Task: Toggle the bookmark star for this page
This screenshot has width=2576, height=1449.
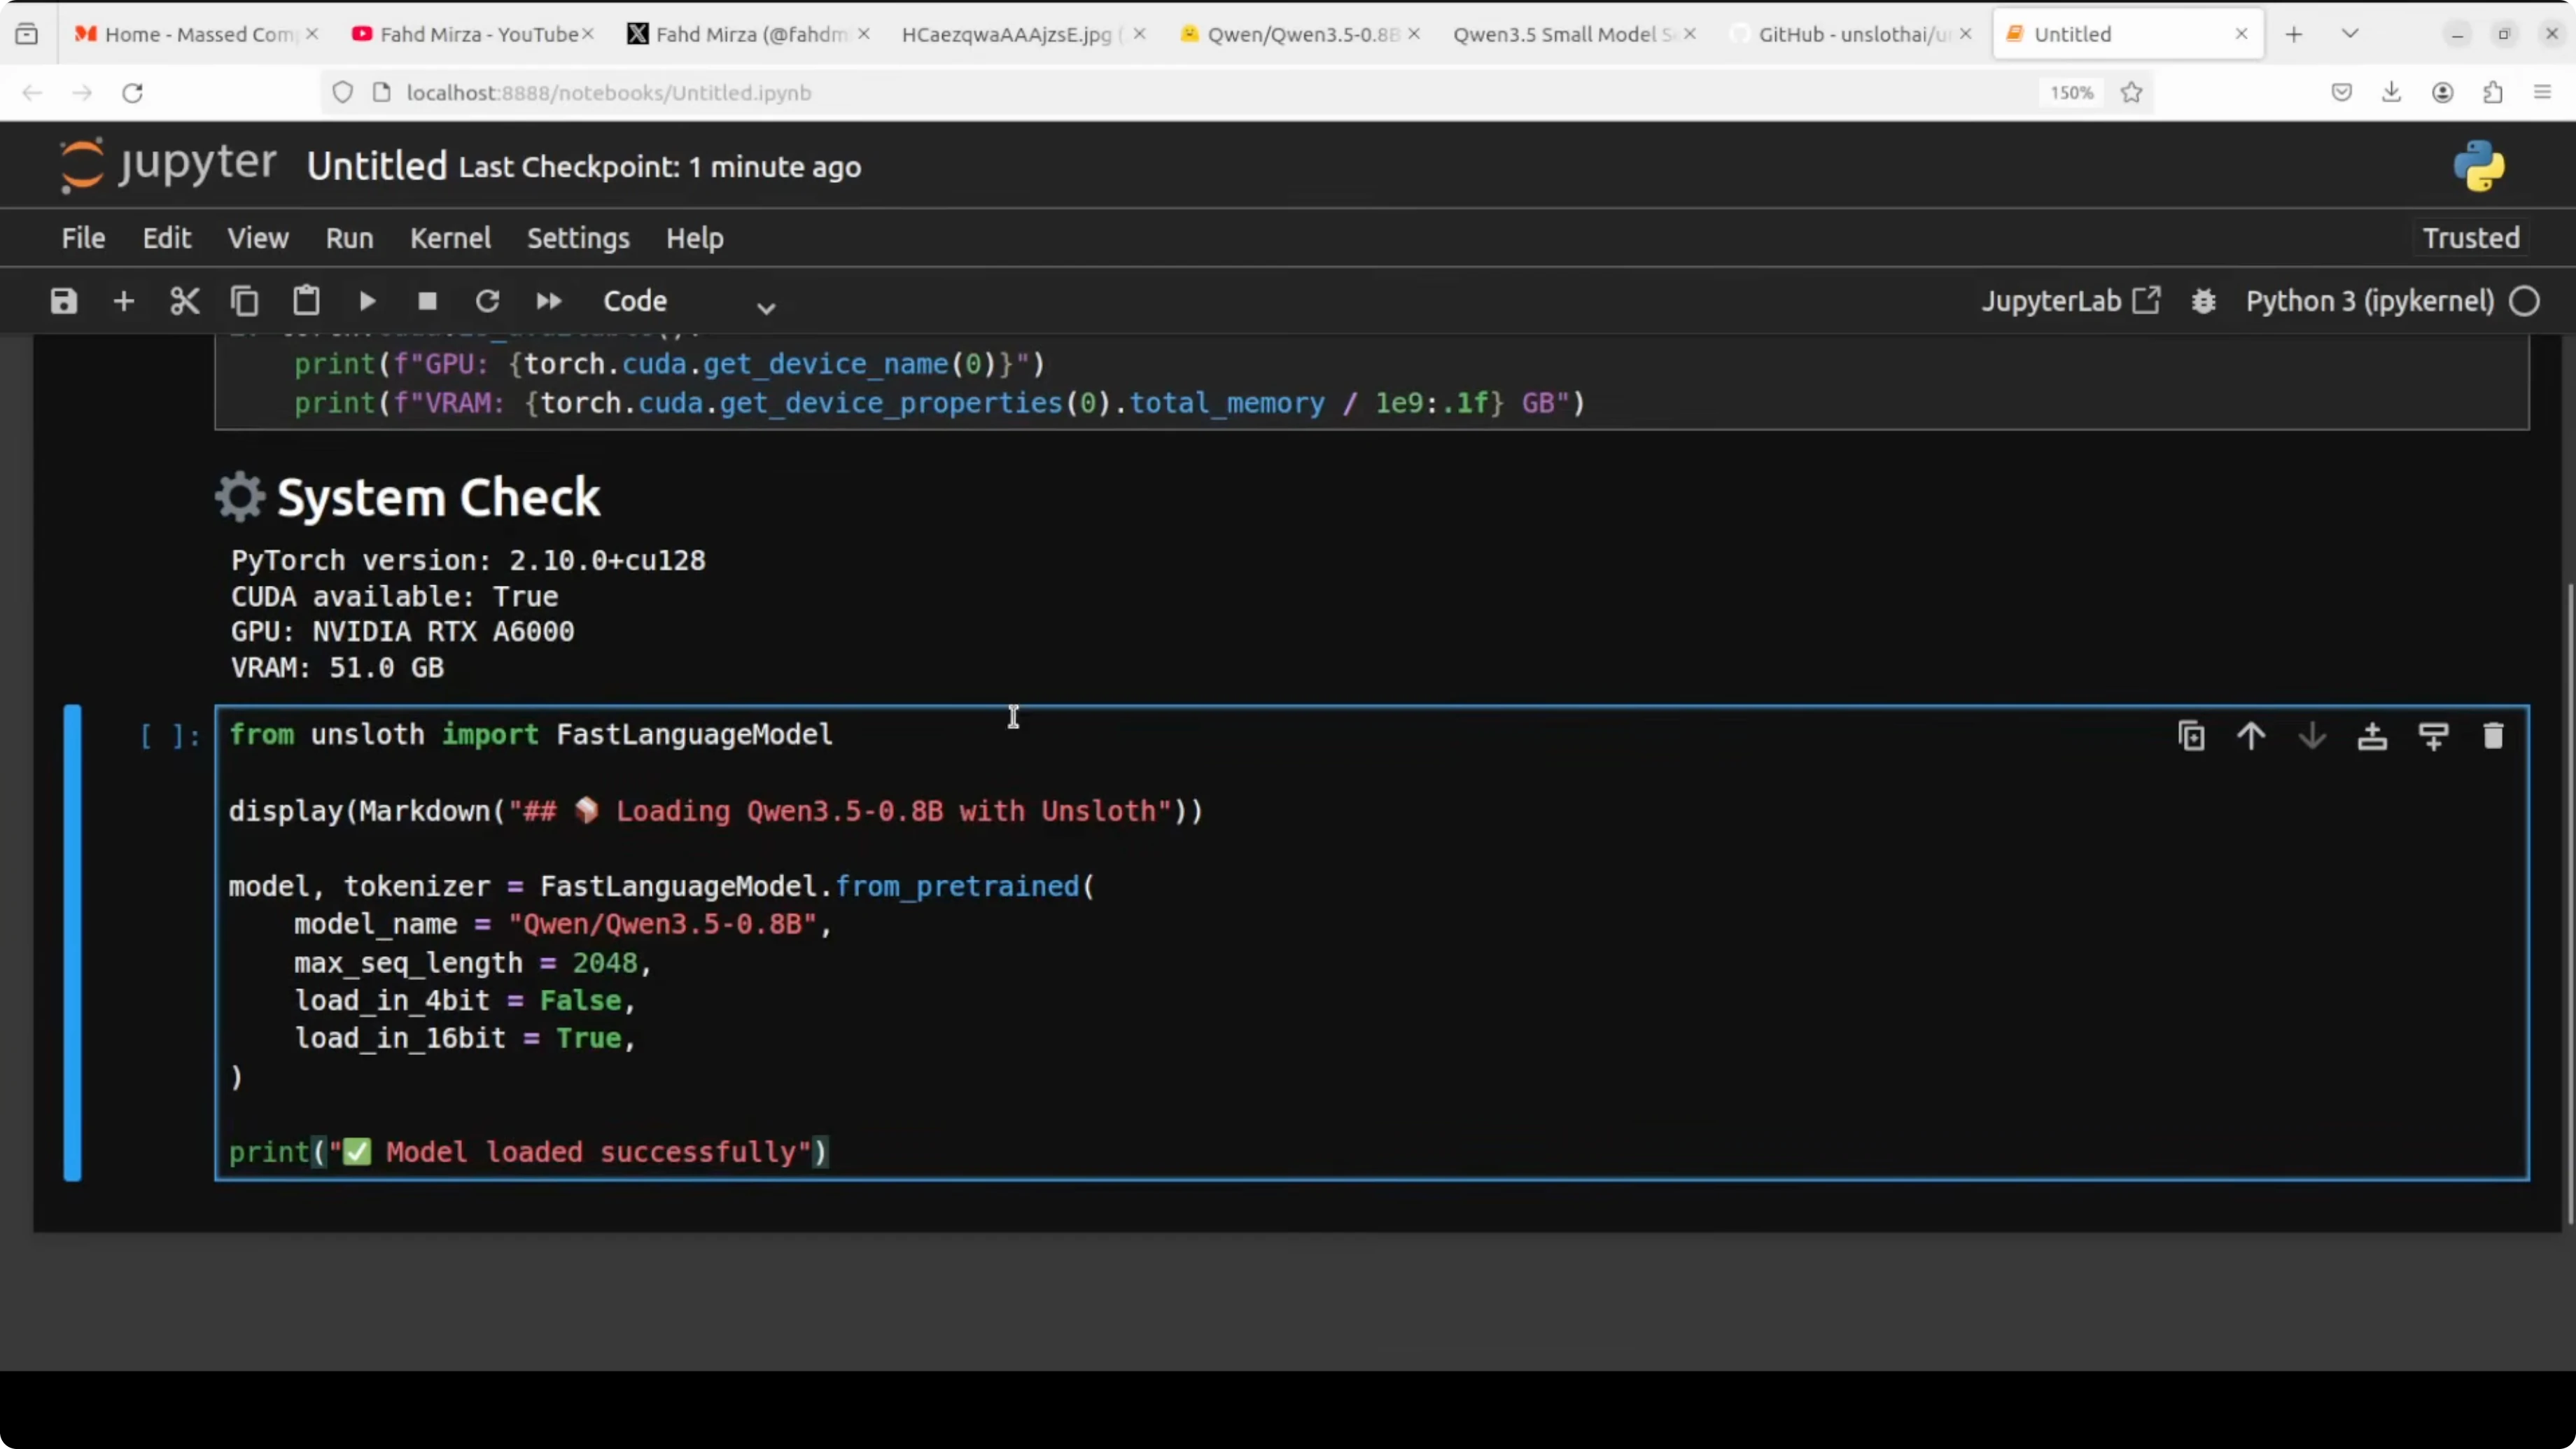Action: (2131, 92)
